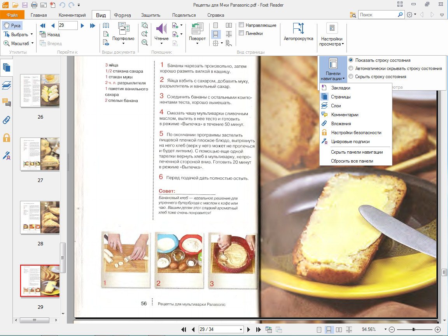Open the Security settings lock icon in sidebar

[x=6, y=138]
